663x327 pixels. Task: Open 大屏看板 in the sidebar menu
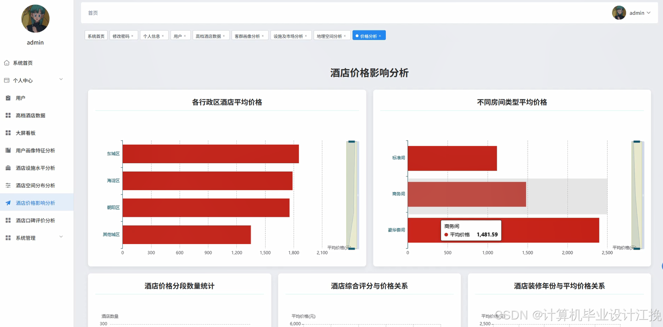tap(37, 133)
